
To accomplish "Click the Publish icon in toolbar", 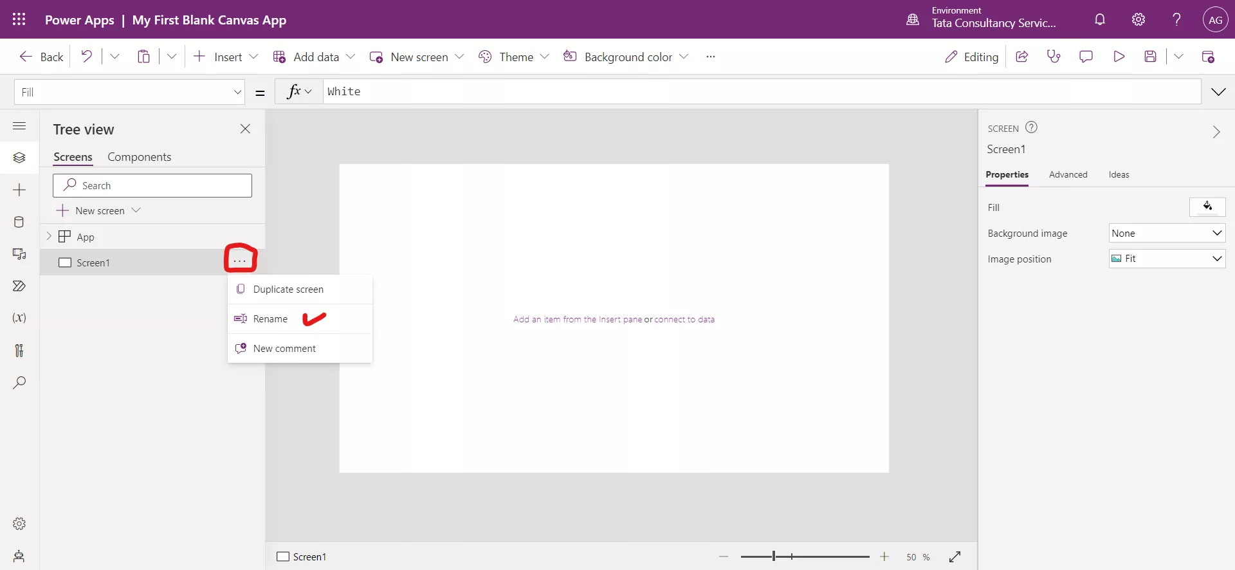I will 1208,57.
